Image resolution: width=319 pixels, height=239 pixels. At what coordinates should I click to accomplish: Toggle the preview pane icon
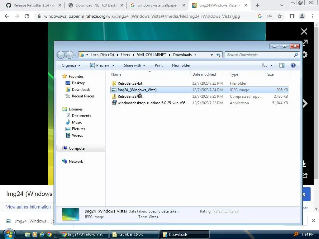(282, 65)
